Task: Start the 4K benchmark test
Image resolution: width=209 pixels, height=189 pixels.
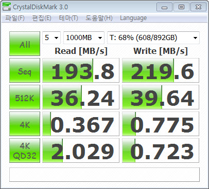Action: pyautogui.click(x=25, y=124)
